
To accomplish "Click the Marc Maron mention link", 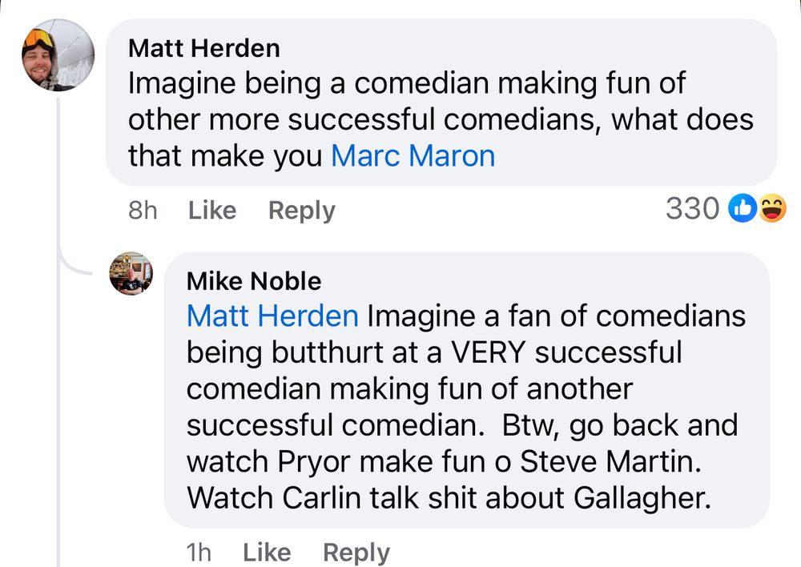I will coord(413,155).
